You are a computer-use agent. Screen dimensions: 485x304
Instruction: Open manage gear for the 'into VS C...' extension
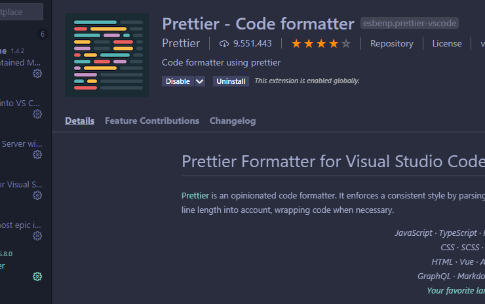point(37,114)
